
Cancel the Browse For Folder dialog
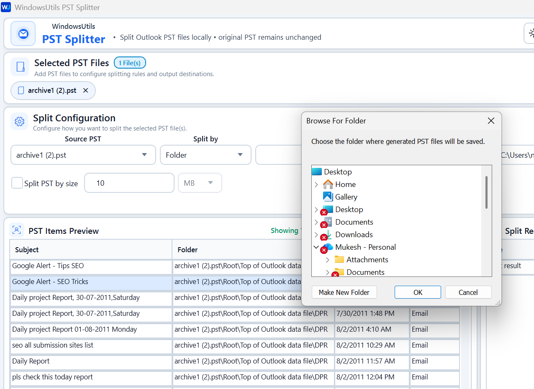[468, 292]
